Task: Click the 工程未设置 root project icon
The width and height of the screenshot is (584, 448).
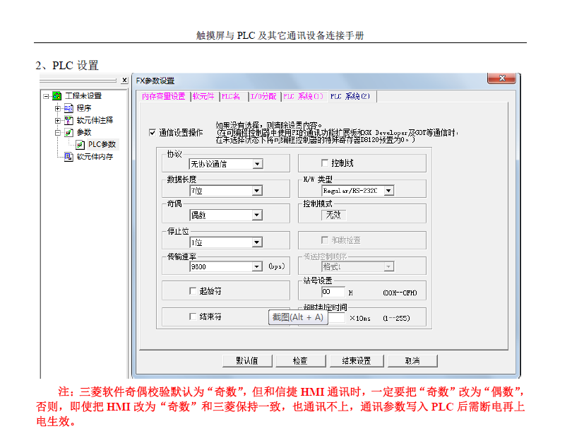Action: click(56, 96)
